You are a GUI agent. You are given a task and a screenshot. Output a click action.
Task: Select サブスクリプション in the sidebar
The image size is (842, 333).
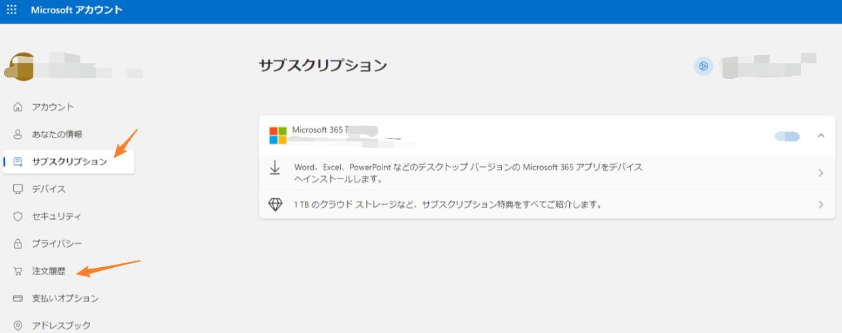click(69, 162)
